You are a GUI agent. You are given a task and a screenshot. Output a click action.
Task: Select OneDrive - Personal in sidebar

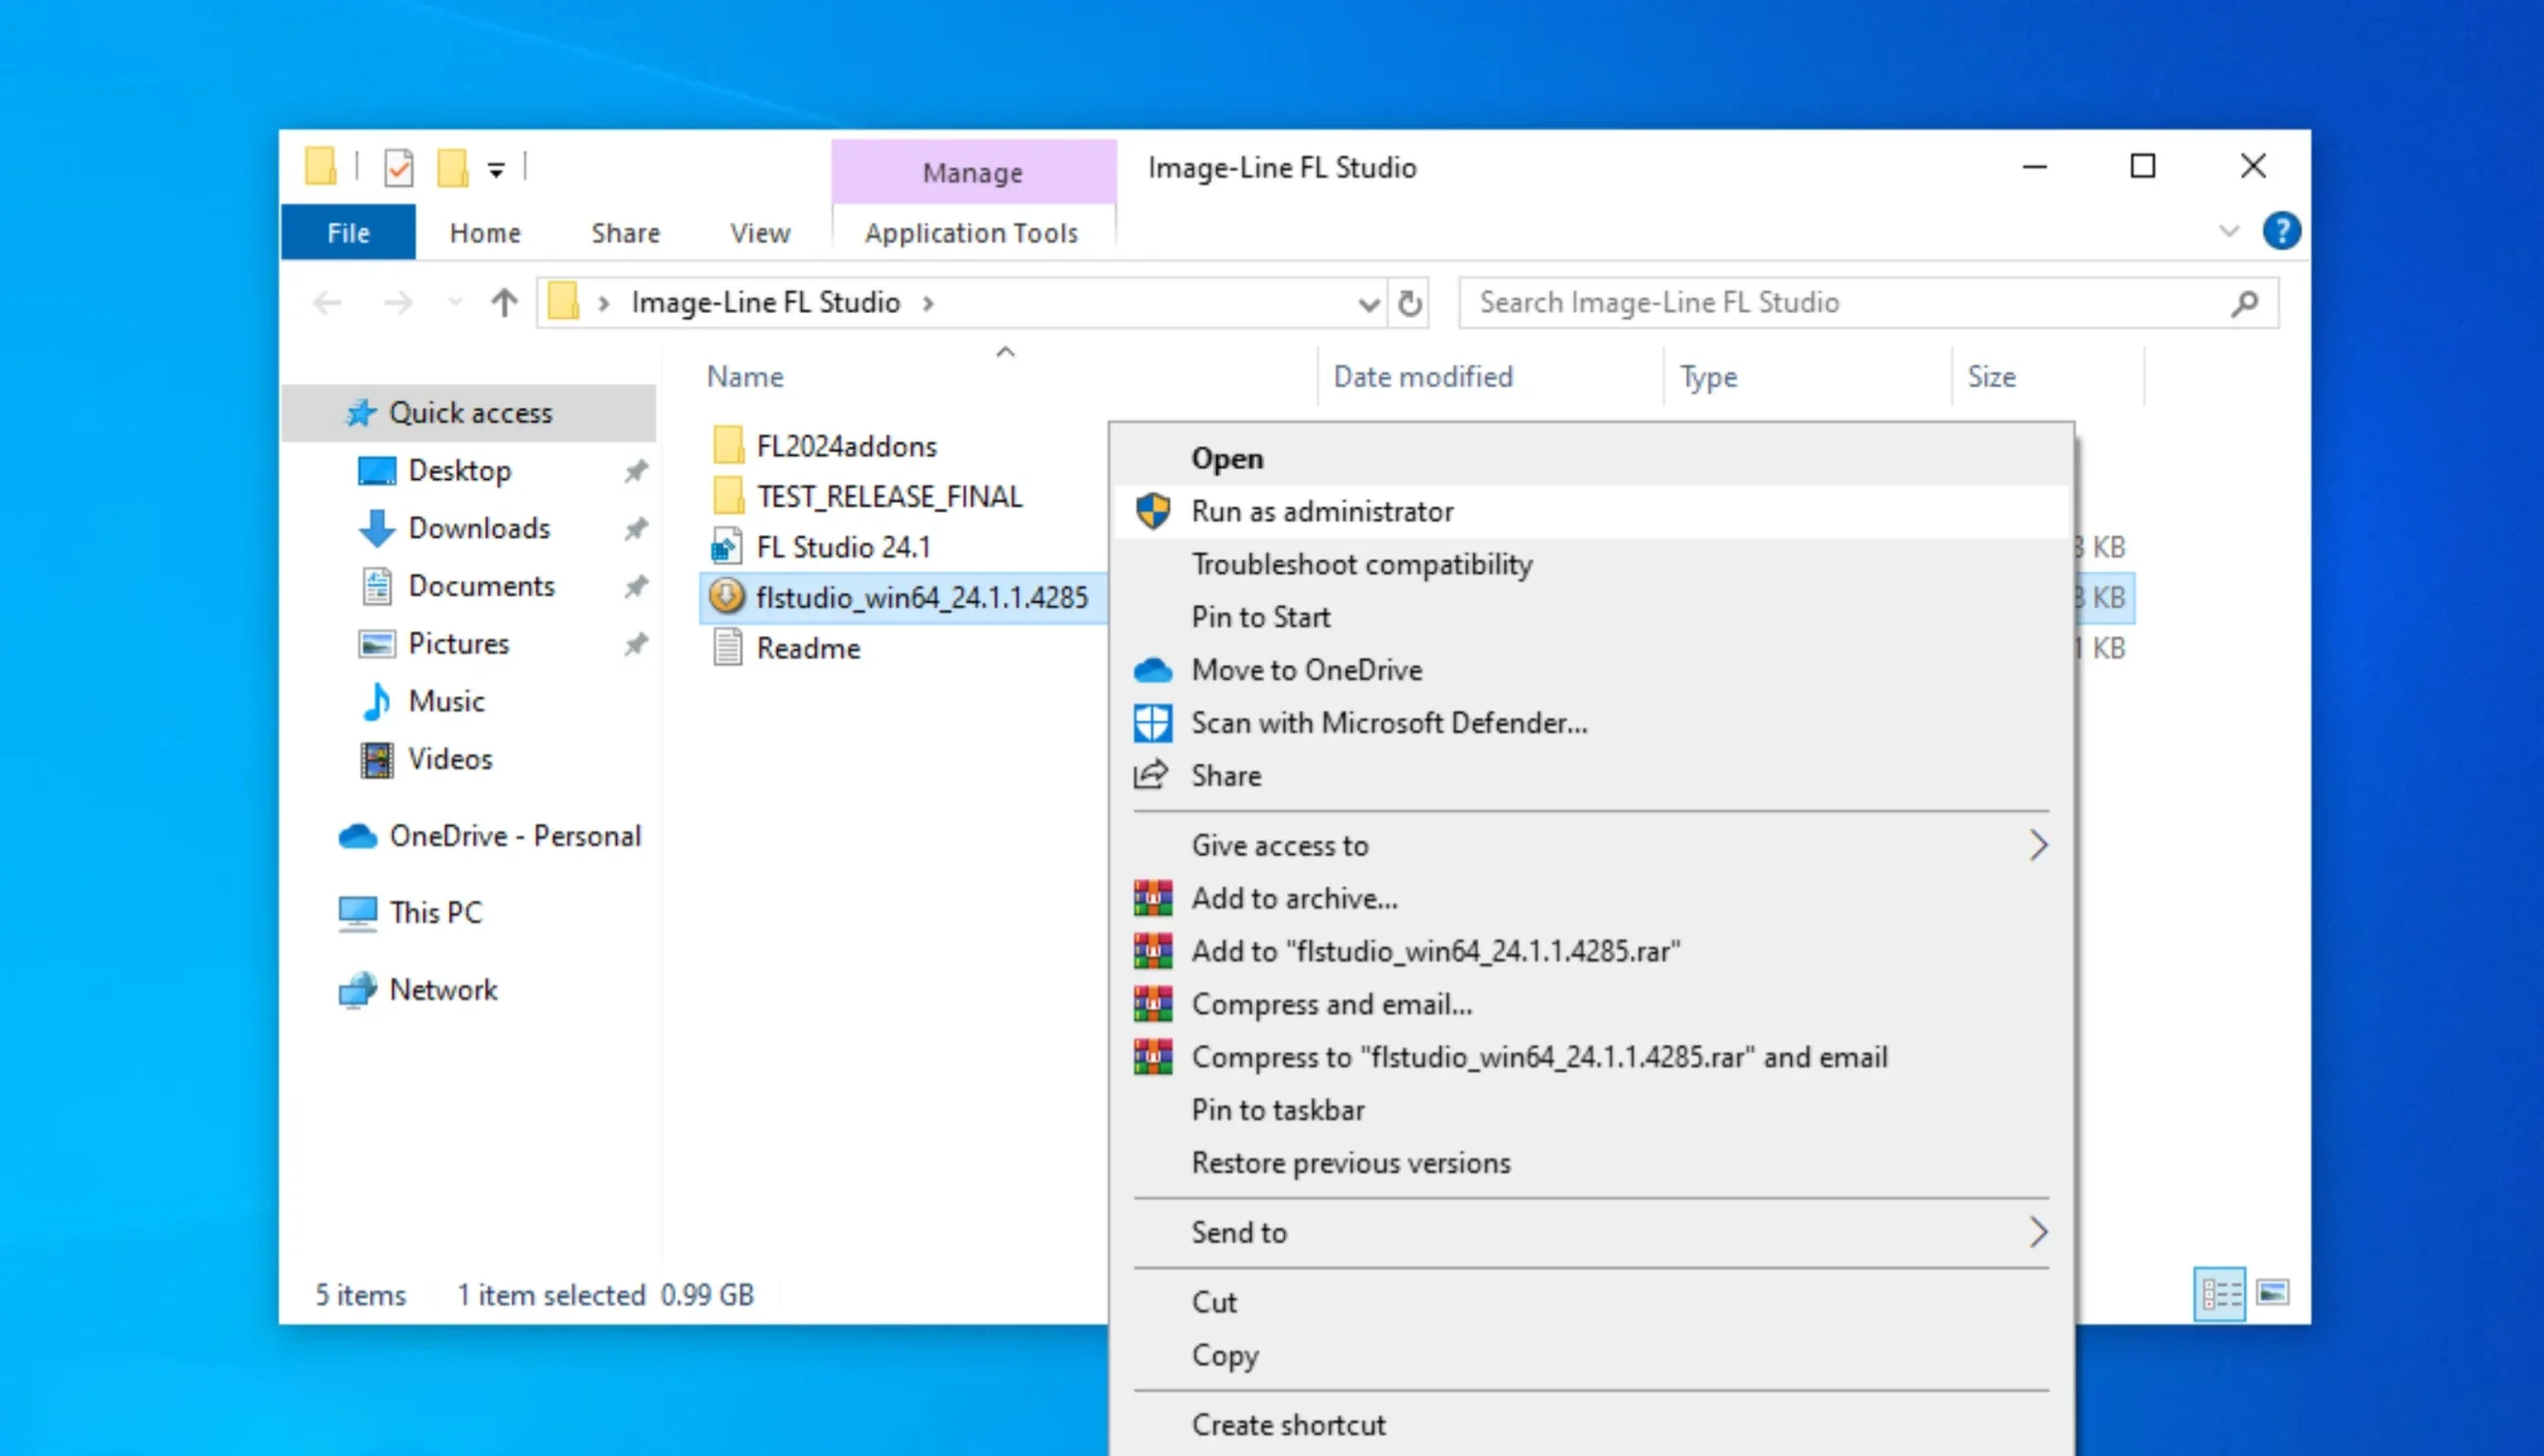515,836
